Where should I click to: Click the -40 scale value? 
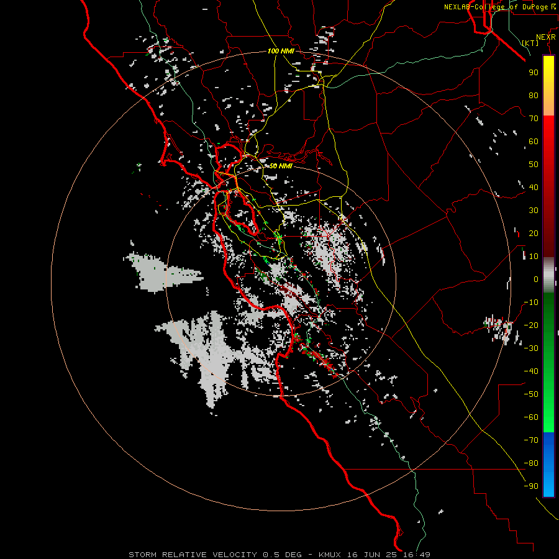[531, 371]
